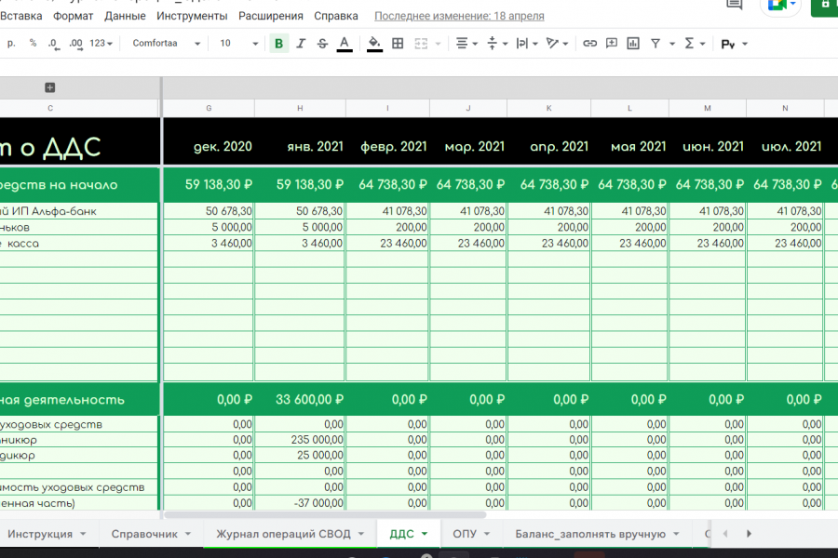Viewport: 838px width, 558px height.
Task: Select column H header
Action: tap(300, 109)
